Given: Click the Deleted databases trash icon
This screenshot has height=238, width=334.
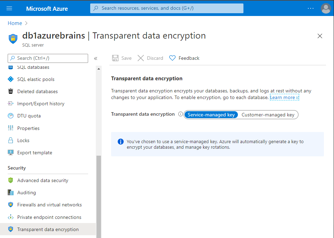Looking at the screenshot, I should point(11,91).
